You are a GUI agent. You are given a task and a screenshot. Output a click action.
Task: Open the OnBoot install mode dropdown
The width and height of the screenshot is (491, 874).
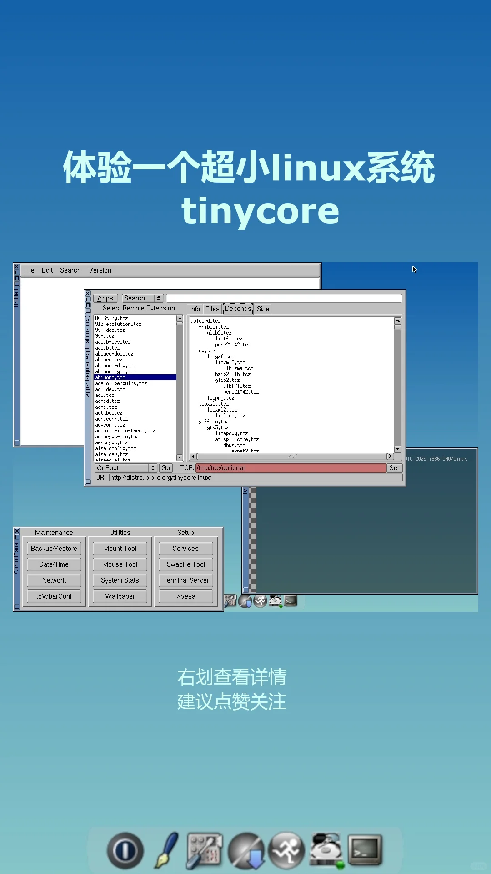[x=126, y=468]
